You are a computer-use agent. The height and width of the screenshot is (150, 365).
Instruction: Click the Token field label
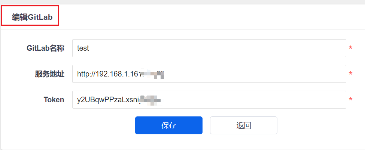[54, 100]
